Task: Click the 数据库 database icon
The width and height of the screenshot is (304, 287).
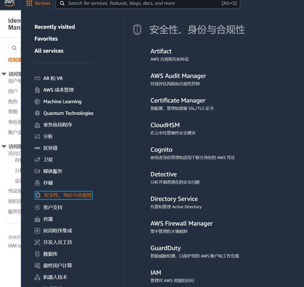Action: point(37,254)
